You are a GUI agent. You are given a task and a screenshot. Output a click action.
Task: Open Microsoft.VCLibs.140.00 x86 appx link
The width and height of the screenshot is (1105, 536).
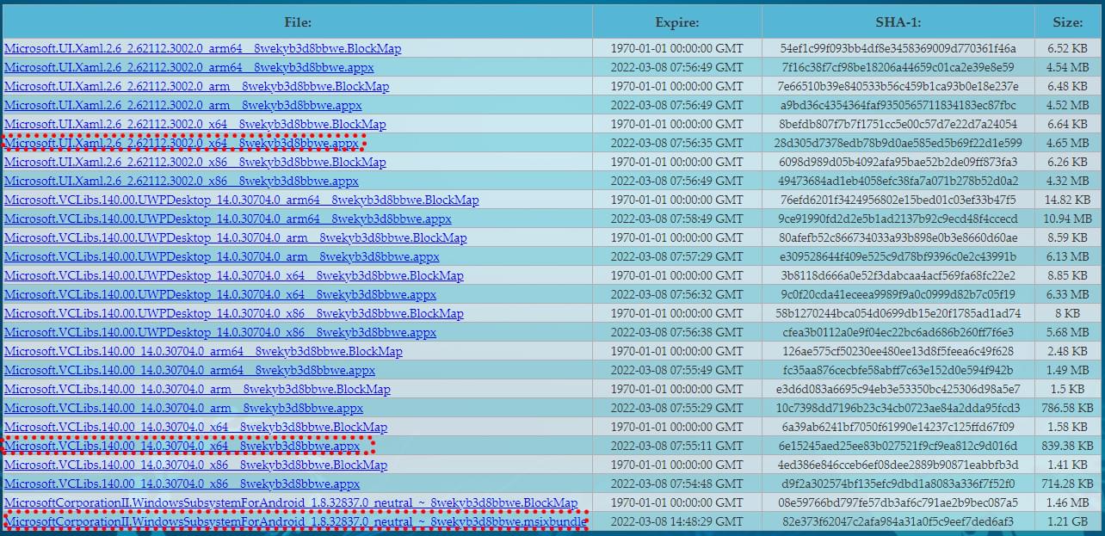tap(182, 484)
